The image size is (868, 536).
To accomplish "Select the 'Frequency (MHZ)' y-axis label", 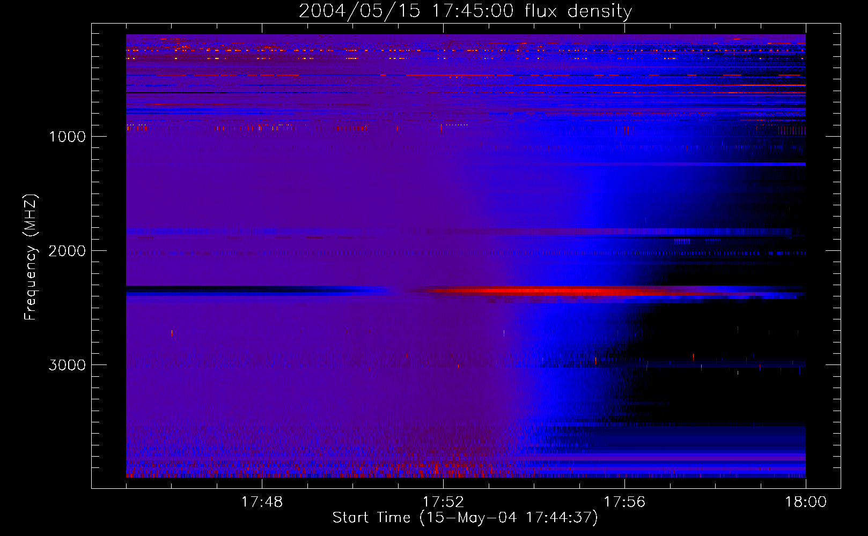I will click(31, 257).
